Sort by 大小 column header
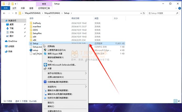 tap(116, 18)
